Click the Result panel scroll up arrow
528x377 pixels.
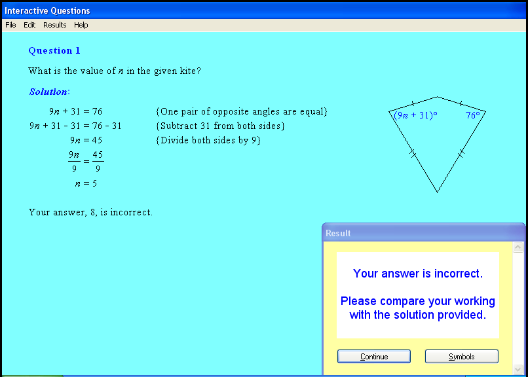point(518,247)
